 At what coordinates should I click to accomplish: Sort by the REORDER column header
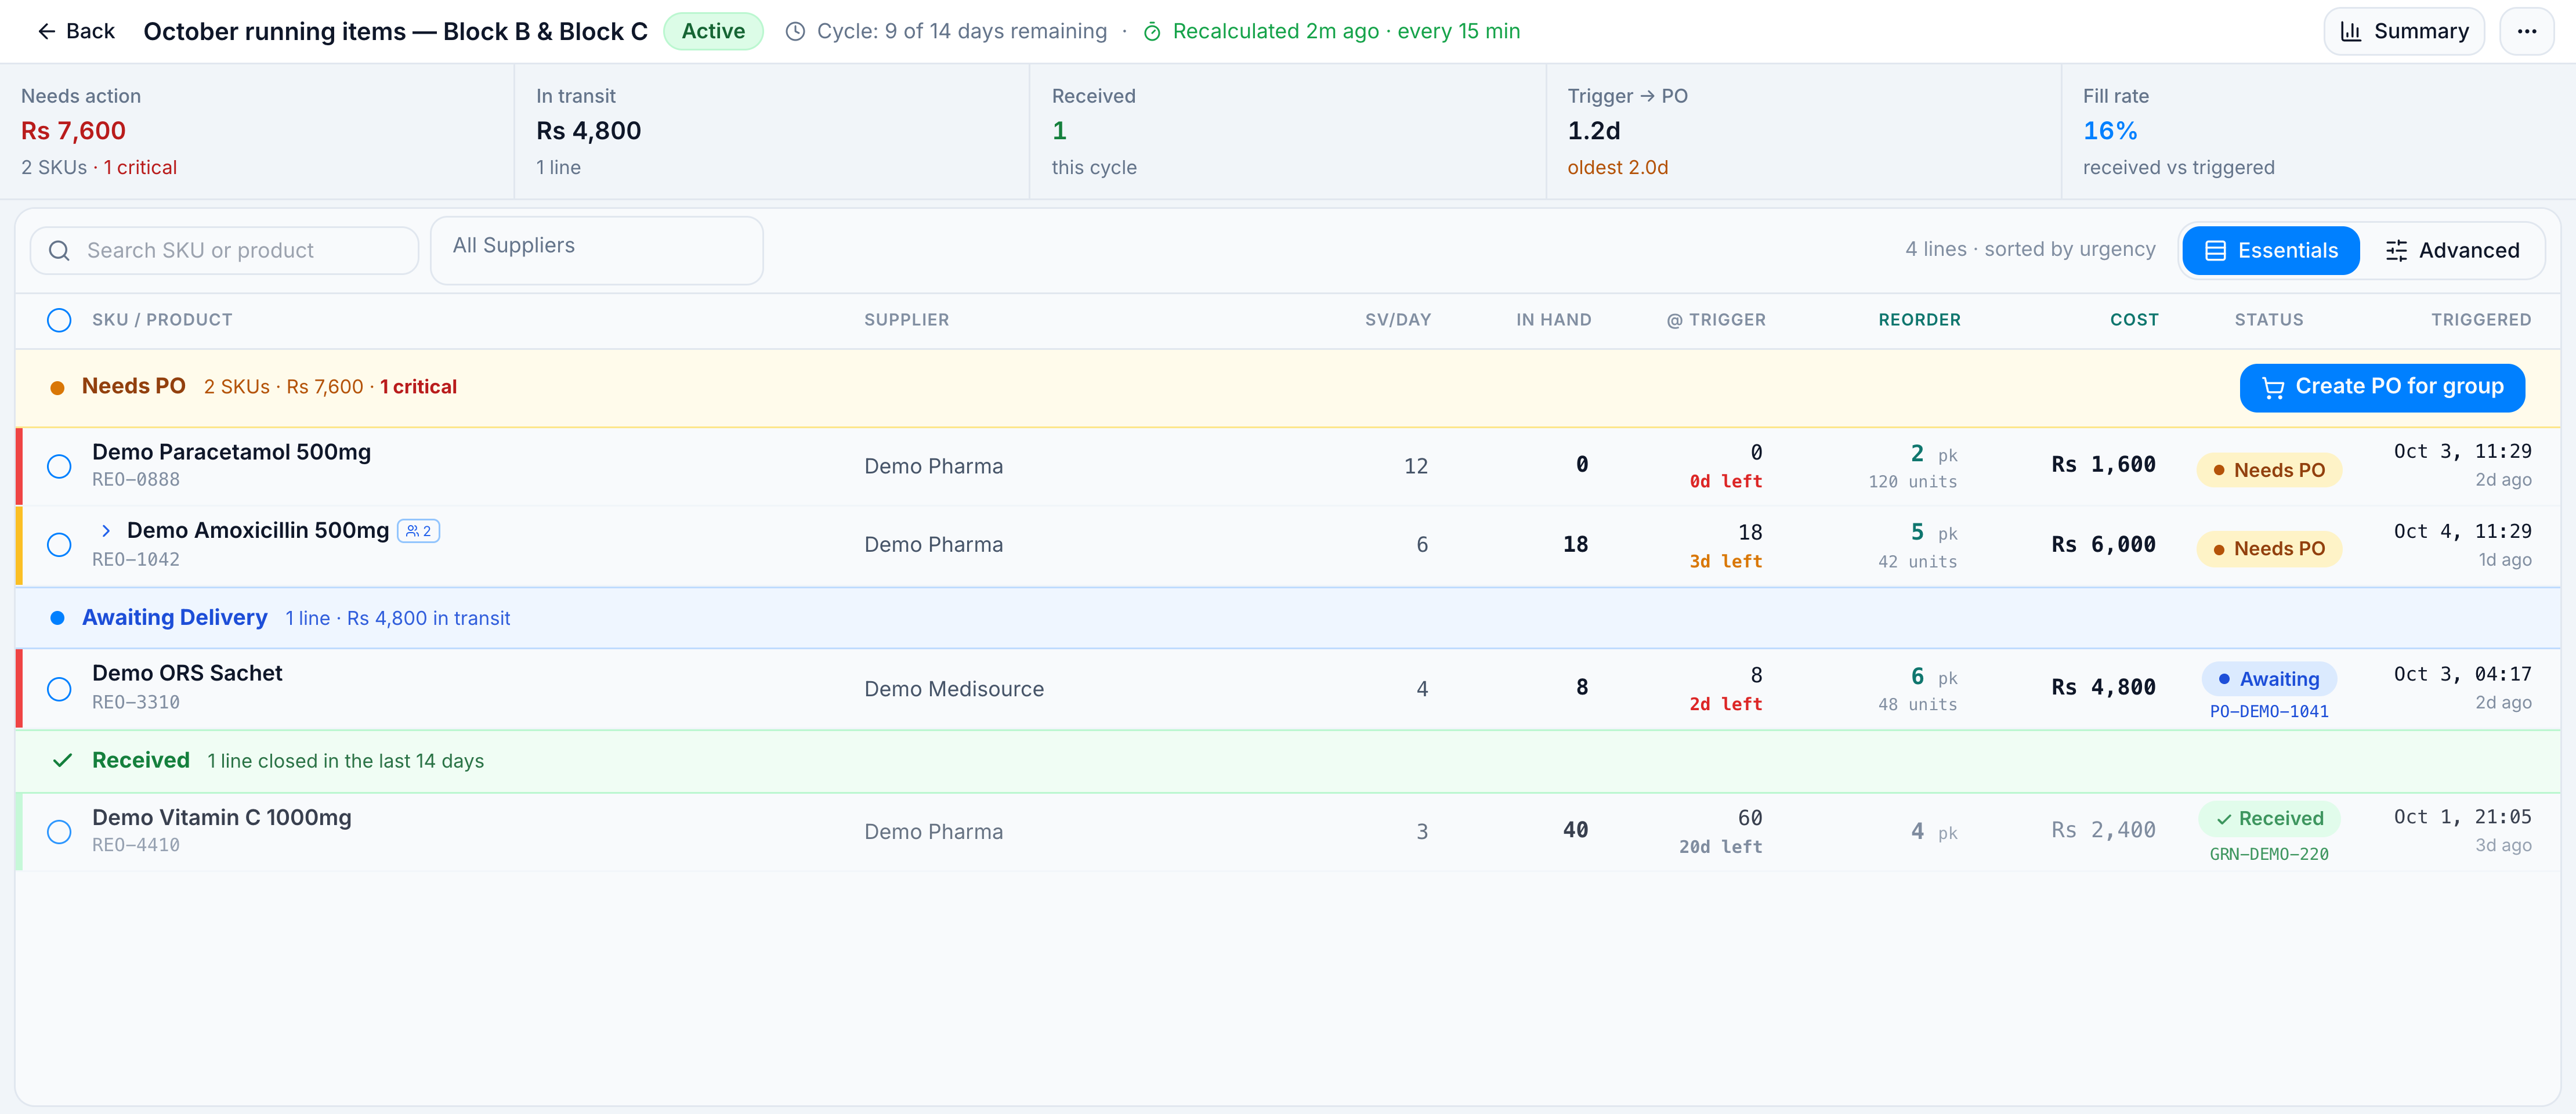[x=1919, y=320]
